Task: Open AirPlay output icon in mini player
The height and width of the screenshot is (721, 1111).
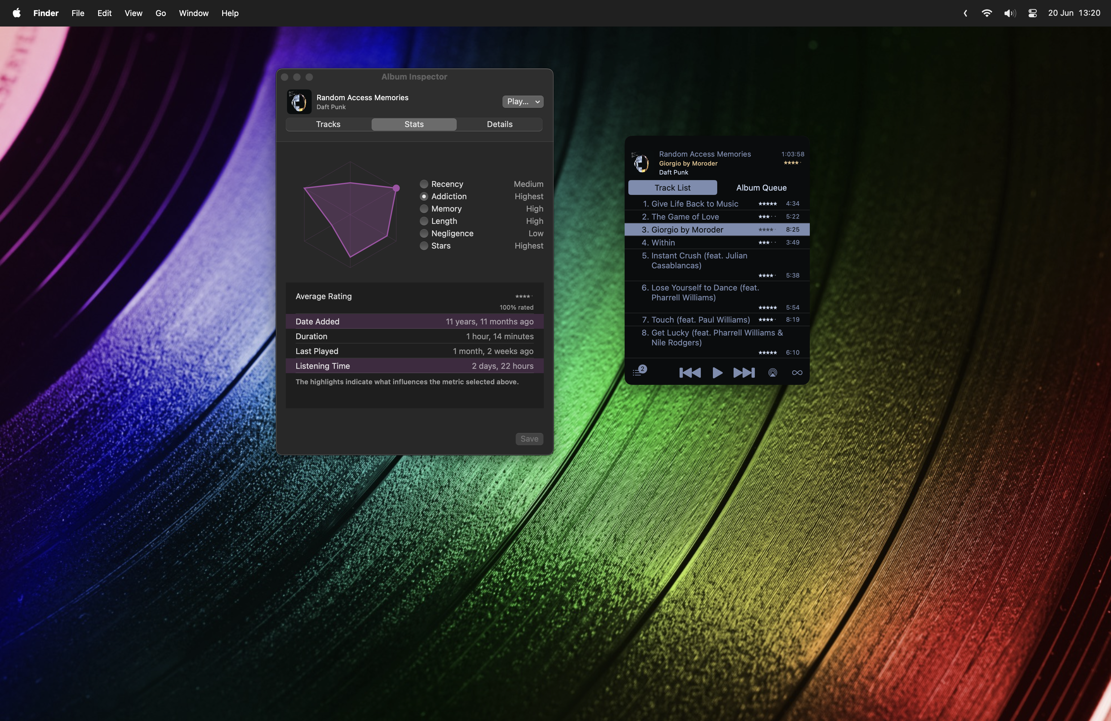Action: (772, 373)
